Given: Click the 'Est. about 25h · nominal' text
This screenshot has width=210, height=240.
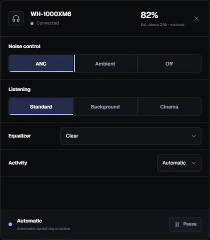Looking at the screenshot, I should pos(162,24).
